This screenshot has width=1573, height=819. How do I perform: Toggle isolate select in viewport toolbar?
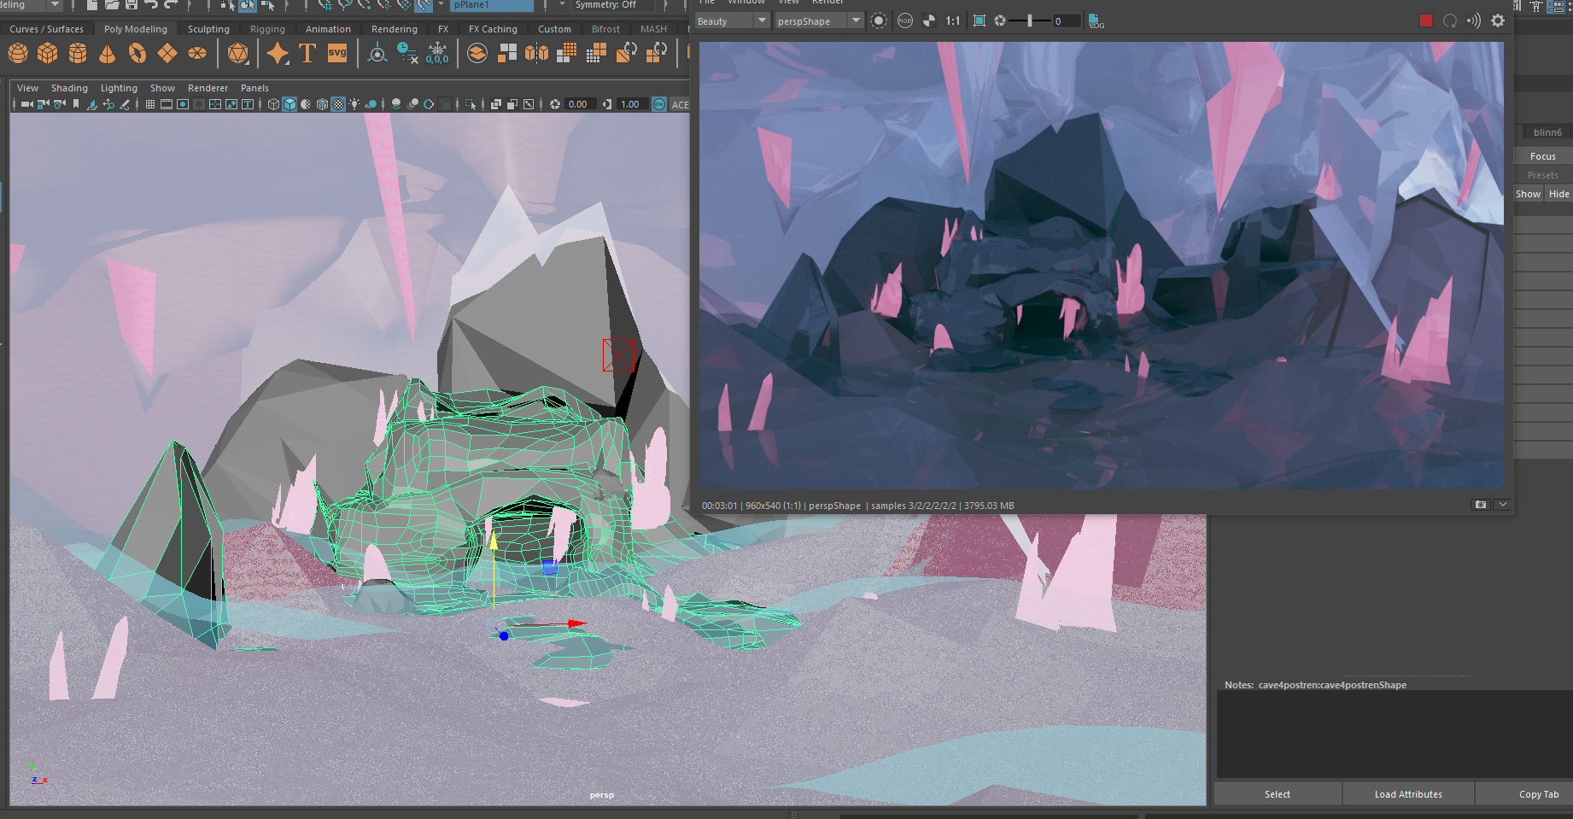(x=470, y=104)
